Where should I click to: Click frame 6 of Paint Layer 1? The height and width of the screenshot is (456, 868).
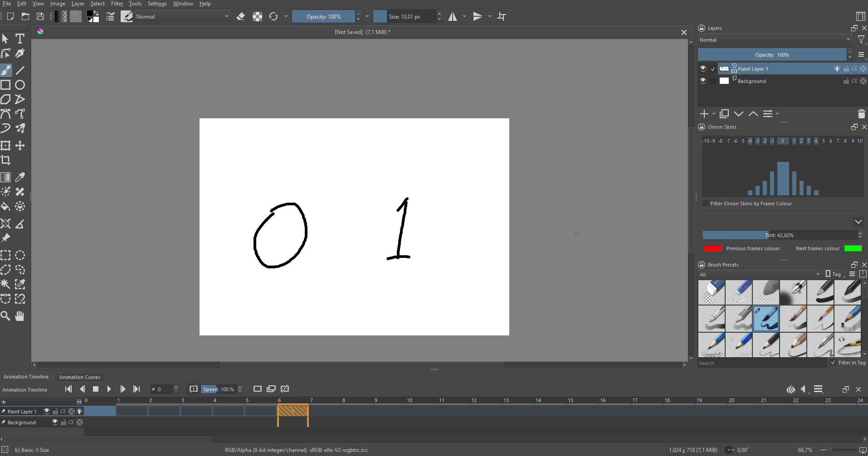click(293, 411)
